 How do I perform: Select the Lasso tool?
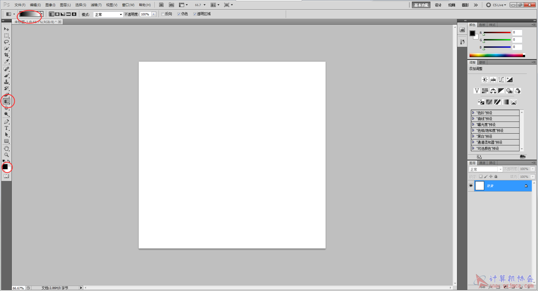(x=6, y=42)
